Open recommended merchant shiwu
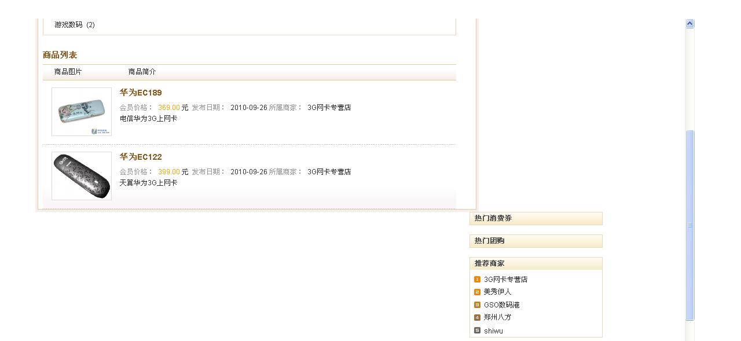741x341 pixels. 493,331
